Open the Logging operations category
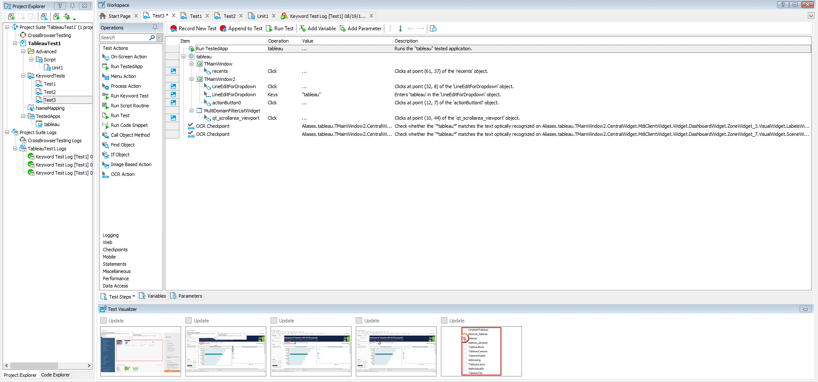The width and height of the screenshot is (818, 382). point(111,235)
